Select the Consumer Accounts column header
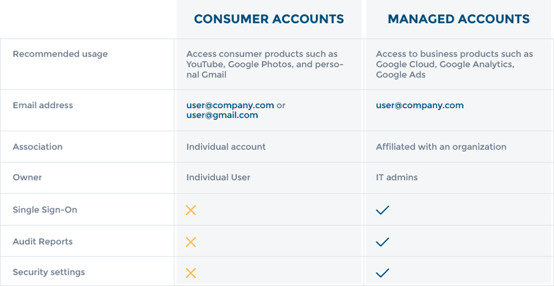Screen dimensions: 554x286 [x=269, y=19]
